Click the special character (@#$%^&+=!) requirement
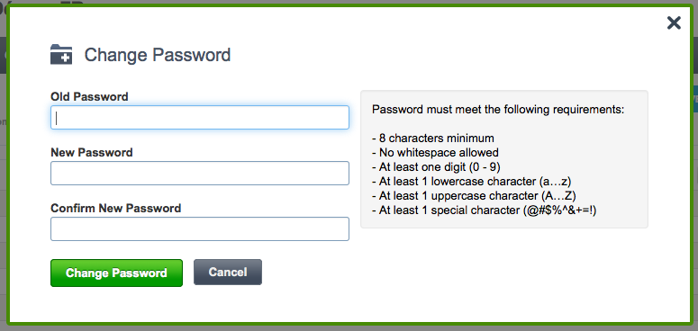 coord(485,210)
